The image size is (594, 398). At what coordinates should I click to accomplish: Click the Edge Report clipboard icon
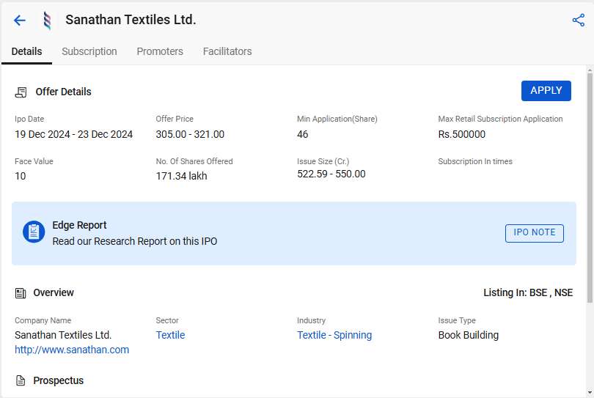[34, 232]
